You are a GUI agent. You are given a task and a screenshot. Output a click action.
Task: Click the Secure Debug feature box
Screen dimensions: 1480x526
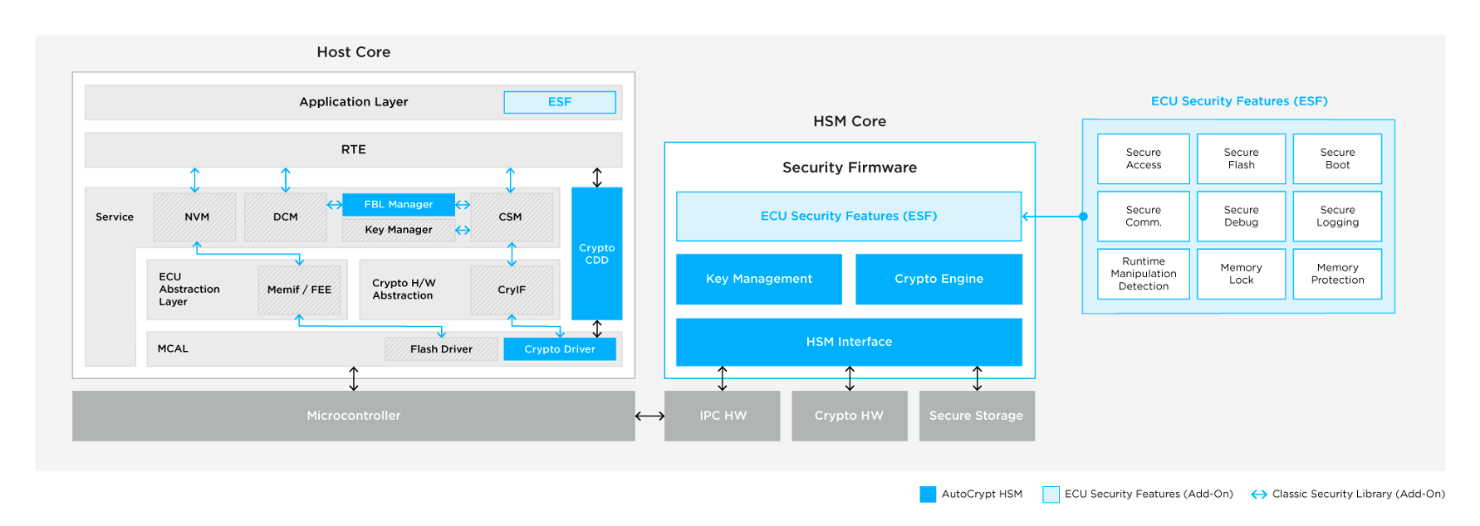(1241, 217)
